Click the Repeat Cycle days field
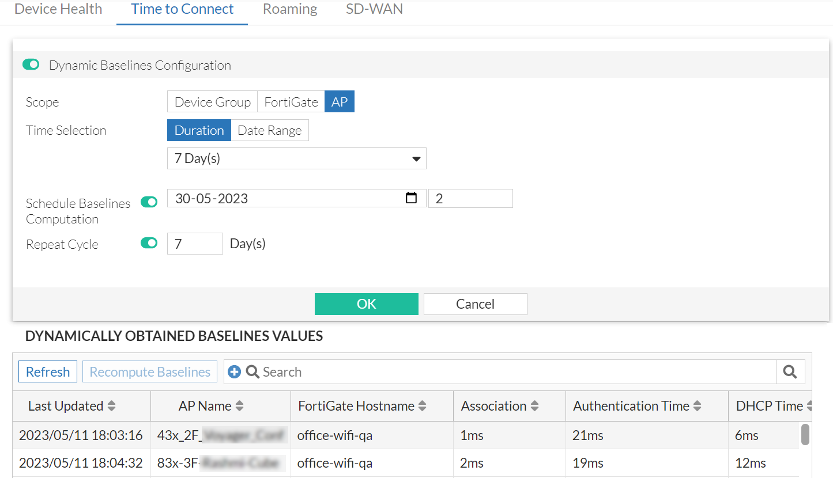This screenshot has width=833, height=478. pyautogui.click(x=195, y=244)
